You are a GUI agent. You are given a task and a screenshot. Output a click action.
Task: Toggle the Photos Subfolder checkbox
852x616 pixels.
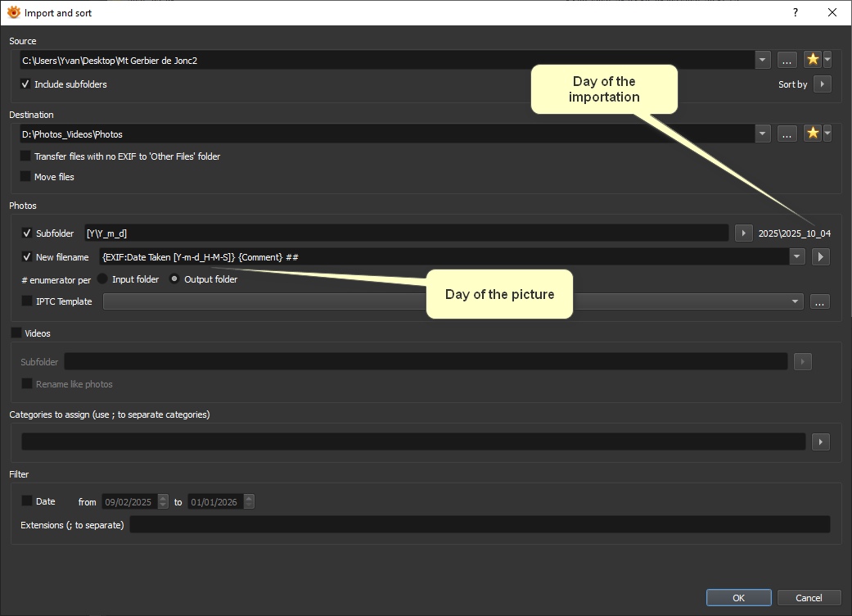27,233
